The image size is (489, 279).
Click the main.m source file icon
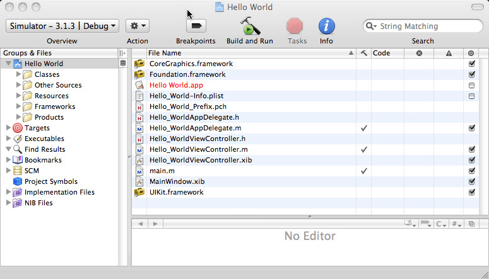[x=139, y=171]
